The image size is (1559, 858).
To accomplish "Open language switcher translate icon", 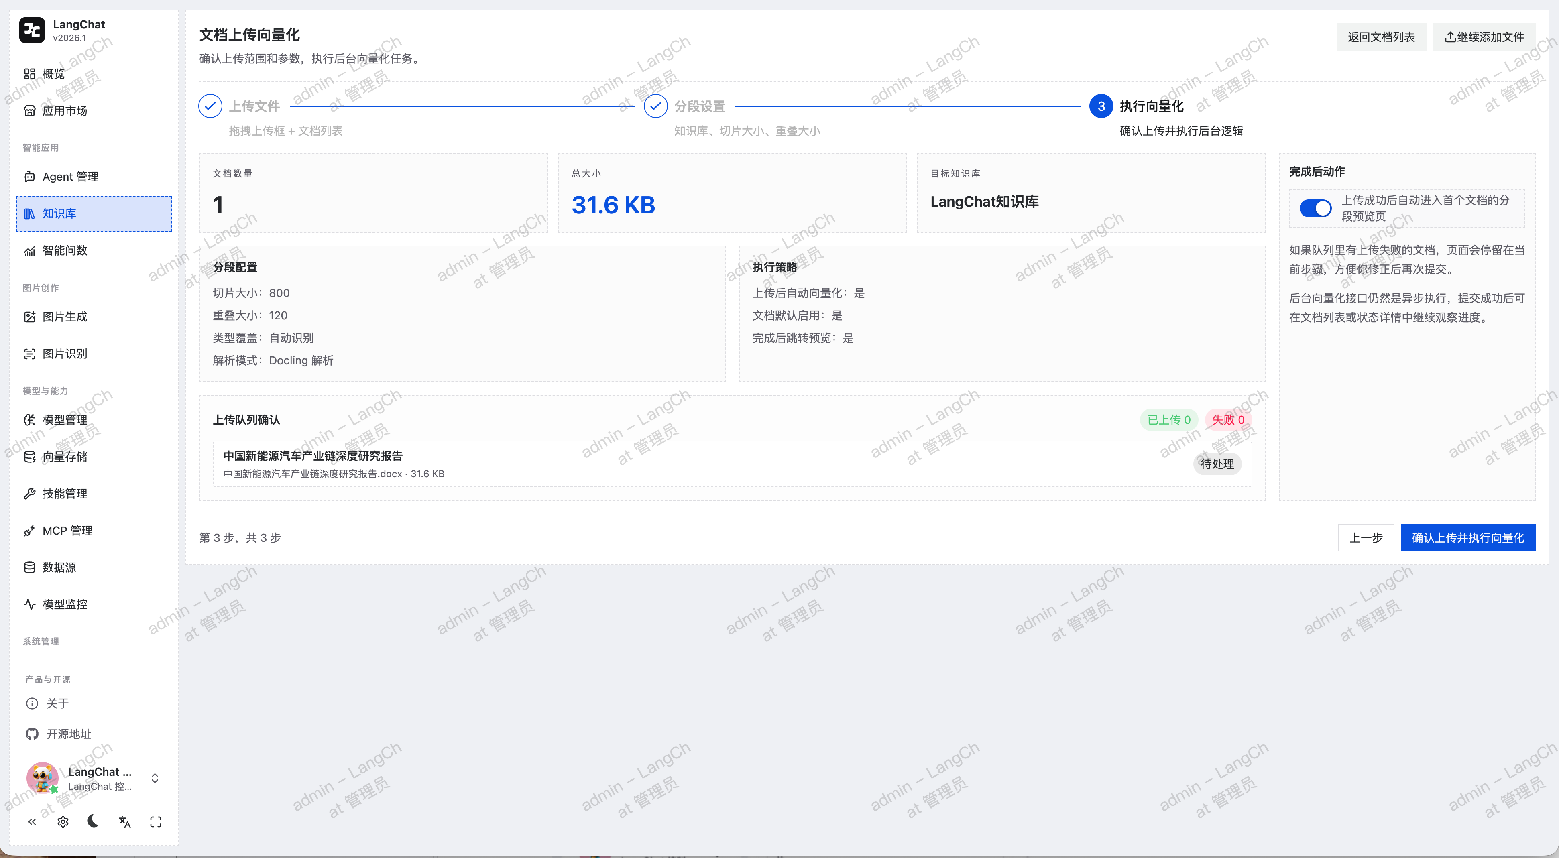I will (125, 822).
